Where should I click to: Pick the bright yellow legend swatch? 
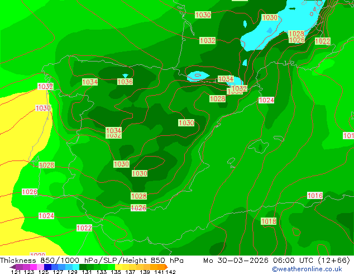118,267
